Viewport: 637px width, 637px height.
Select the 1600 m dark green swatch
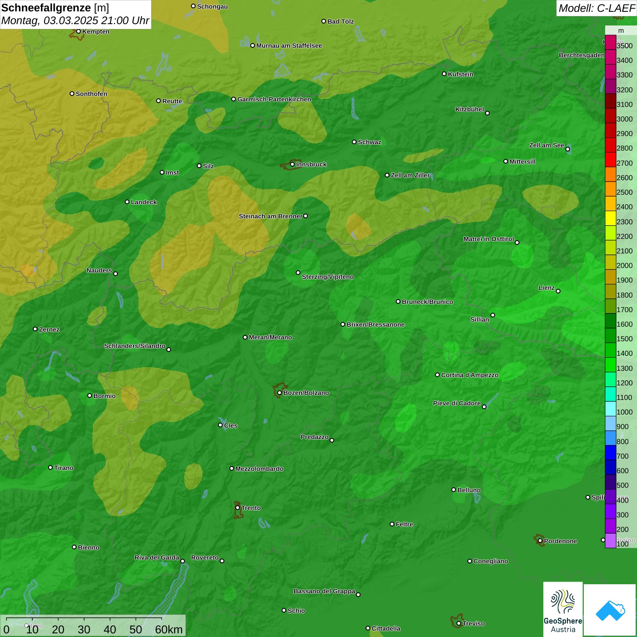pos(610,321)
